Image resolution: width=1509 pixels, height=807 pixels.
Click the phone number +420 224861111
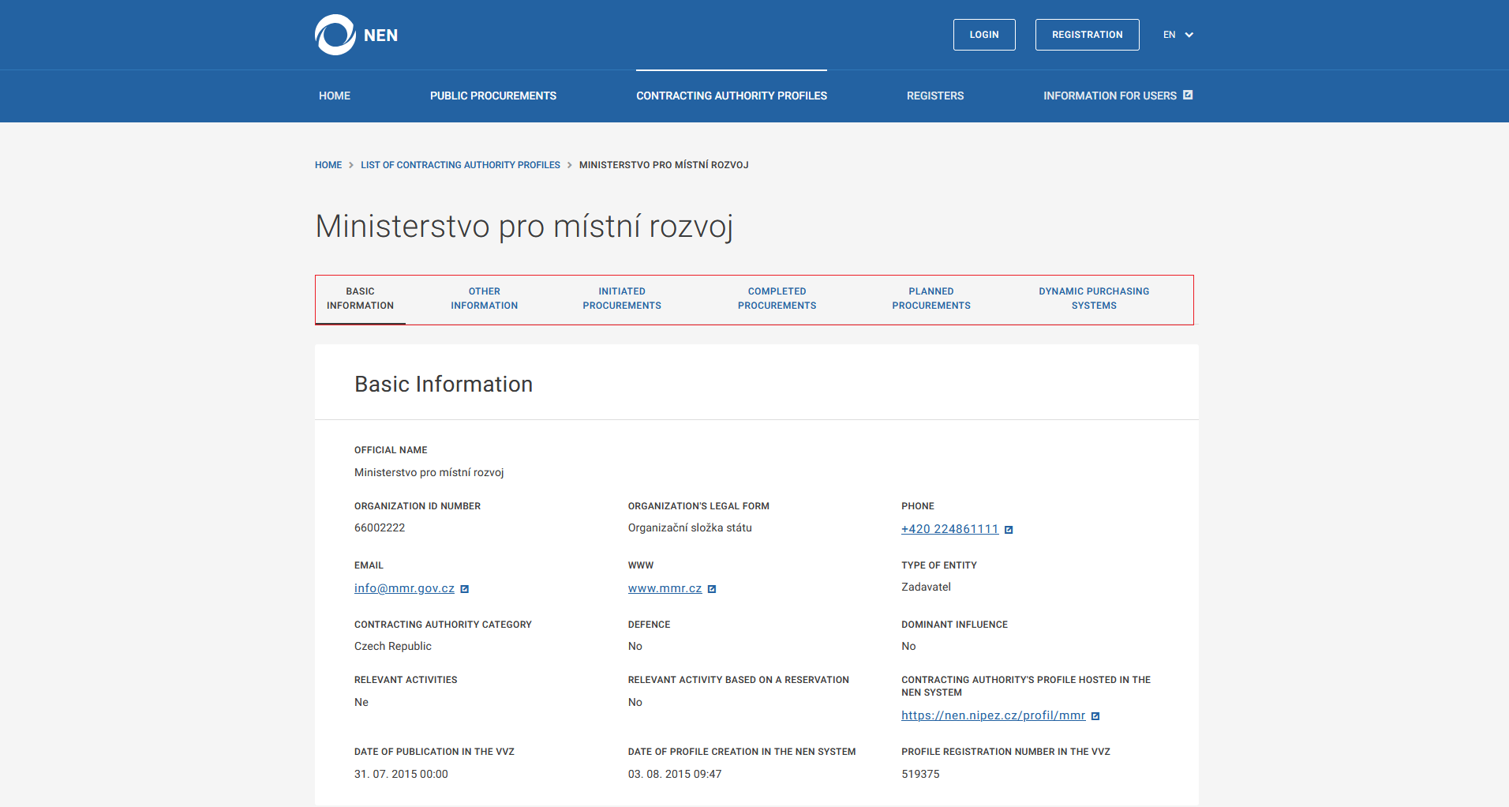click(950, 529)
